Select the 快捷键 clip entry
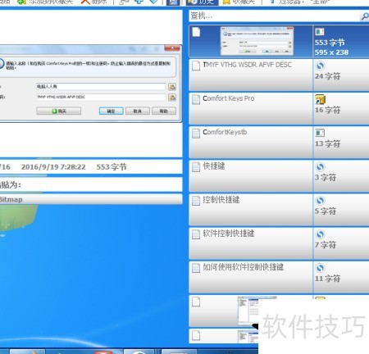This screenshot has height=354, width=369. (x=251, y=176)
